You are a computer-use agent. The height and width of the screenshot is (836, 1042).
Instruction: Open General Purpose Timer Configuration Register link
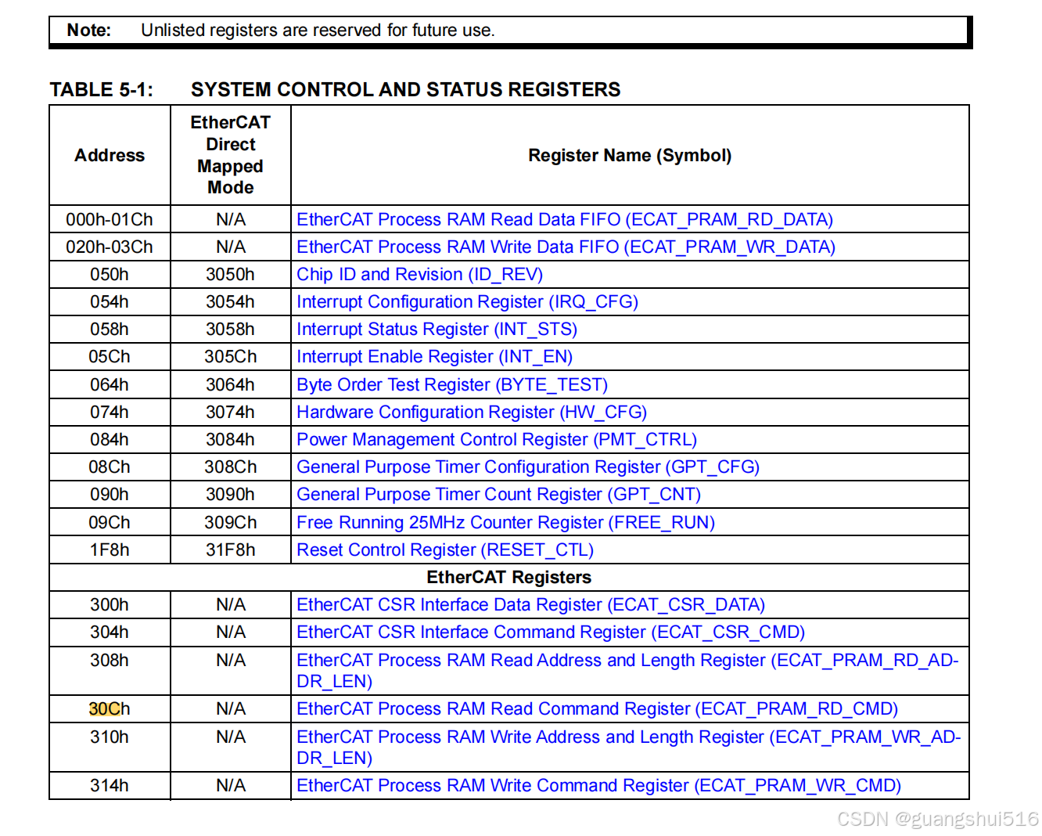[x=528, y=467]
